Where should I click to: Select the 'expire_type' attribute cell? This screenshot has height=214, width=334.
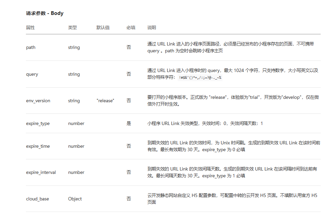(38, 124)
